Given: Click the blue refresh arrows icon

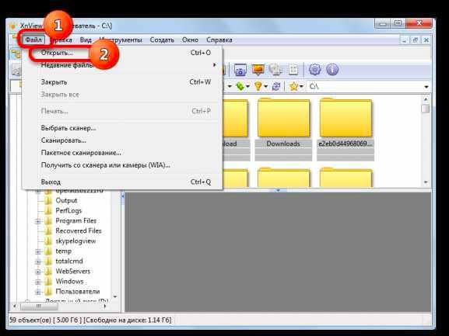Looking at the screenshot, I should pyautogui.click(x=276, y=86).
